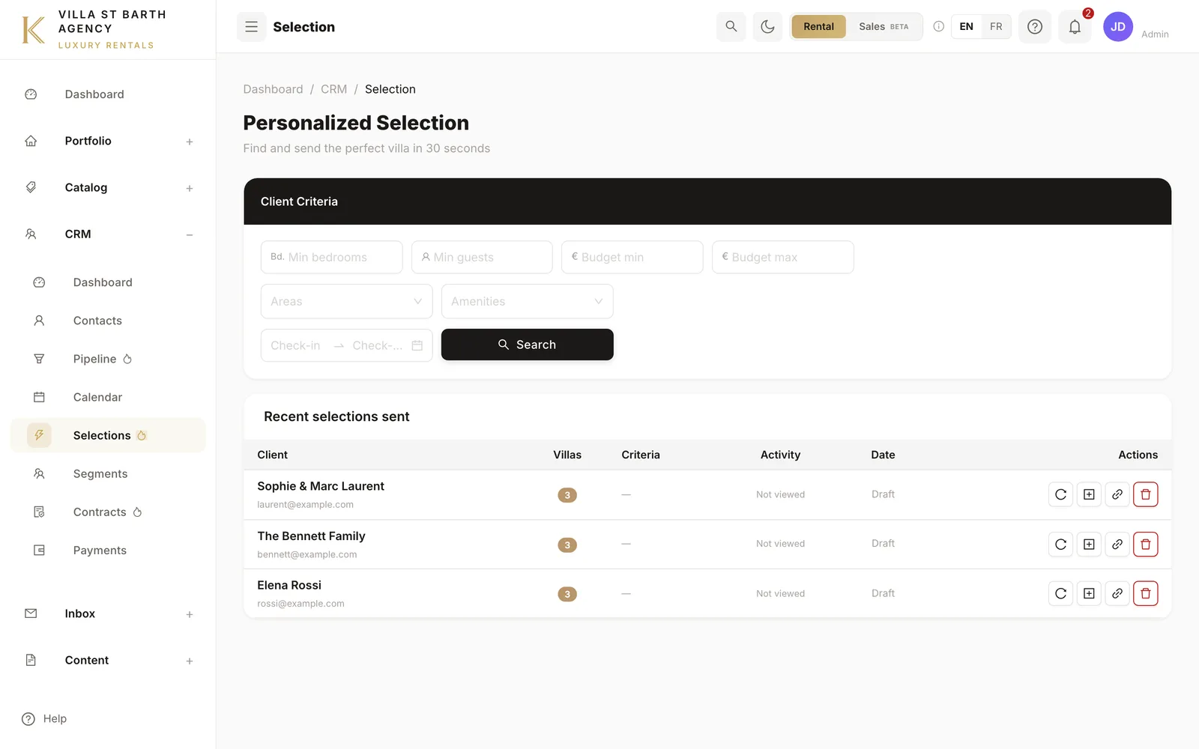
Task: Focus the Min bedrooms field
Action: (x=331, y=257)
